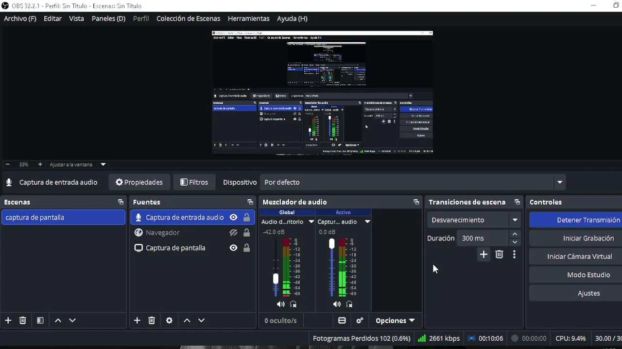This screenshot has width=622, height=349.
Task: Hide Captura de entrada audio source
Action: [233, 218]
